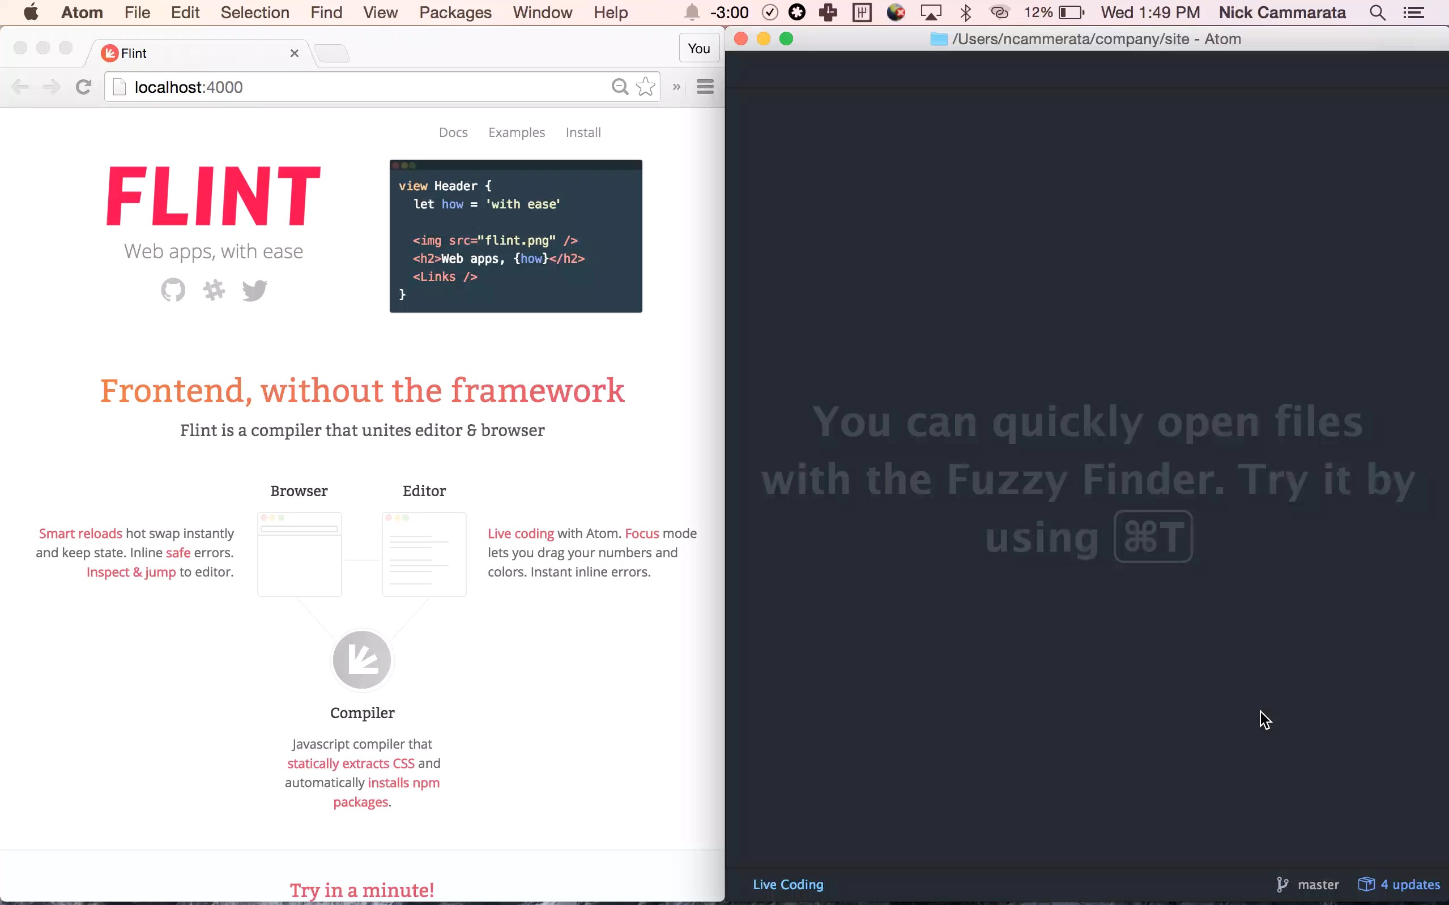1449x905 pixels.
Task: Click the browser back arrow
Action: tap(20, 87)
